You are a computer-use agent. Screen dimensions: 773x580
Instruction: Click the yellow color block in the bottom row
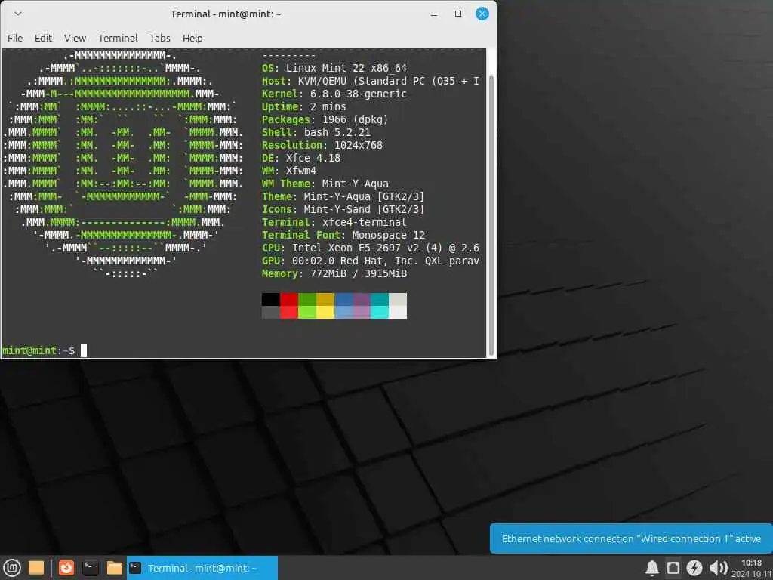pyautogui.click(x=325, y=312)
